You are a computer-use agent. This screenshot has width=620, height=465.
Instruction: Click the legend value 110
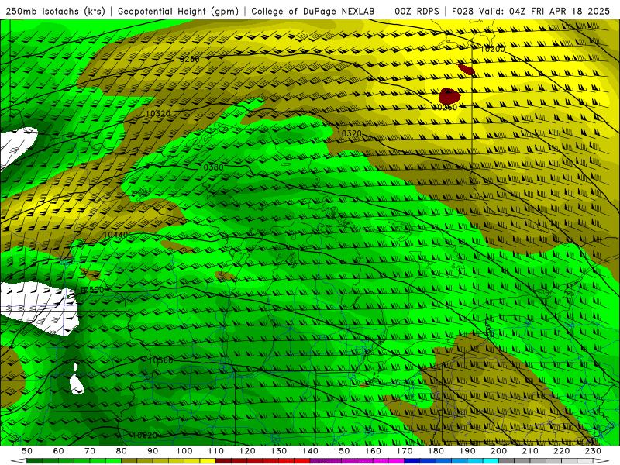point(215,451)
